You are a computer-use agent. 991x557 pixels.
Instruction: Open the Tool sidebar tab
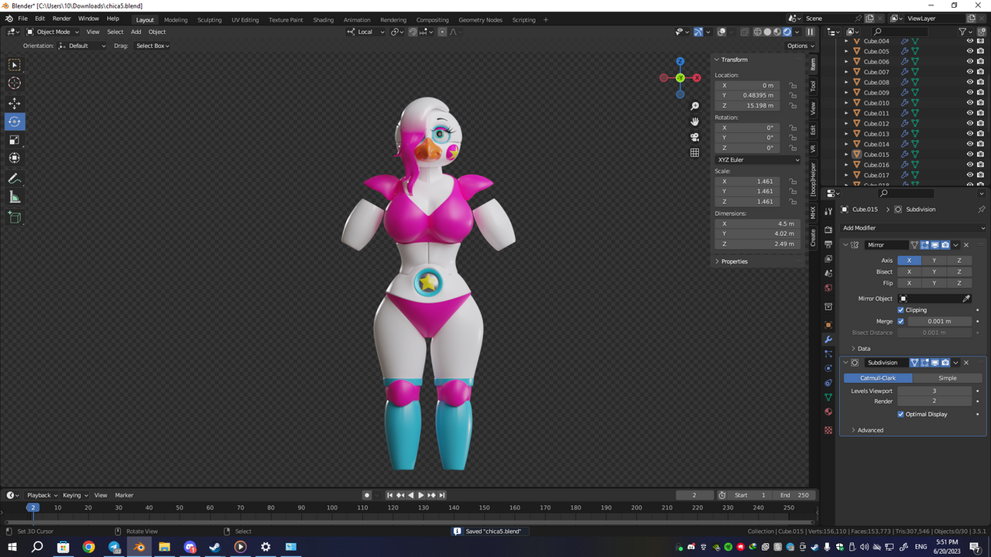tap(813, 86)
